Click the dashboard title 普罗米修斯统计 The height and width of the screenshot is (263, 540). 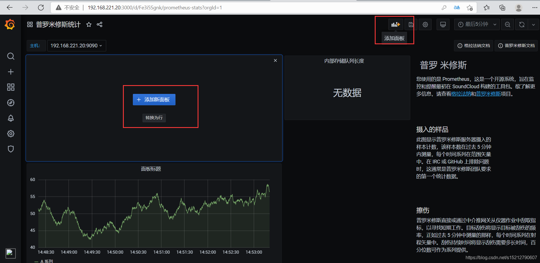tap(58, 24)
